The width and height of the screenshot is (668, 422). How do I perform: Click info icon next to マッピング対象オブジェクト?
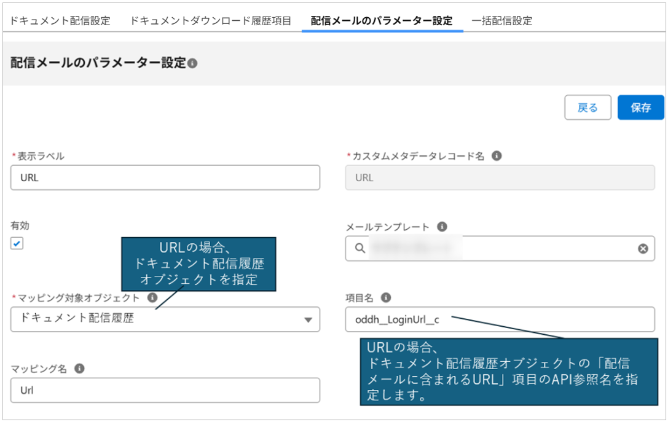152,298
